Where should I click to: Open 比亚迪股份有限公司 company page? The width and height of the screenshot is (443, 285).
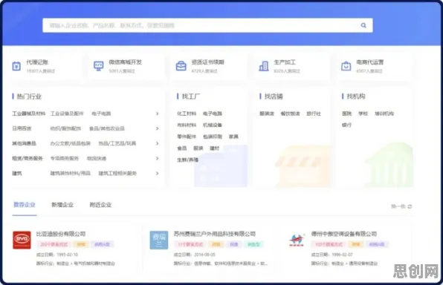click(61, 234)
